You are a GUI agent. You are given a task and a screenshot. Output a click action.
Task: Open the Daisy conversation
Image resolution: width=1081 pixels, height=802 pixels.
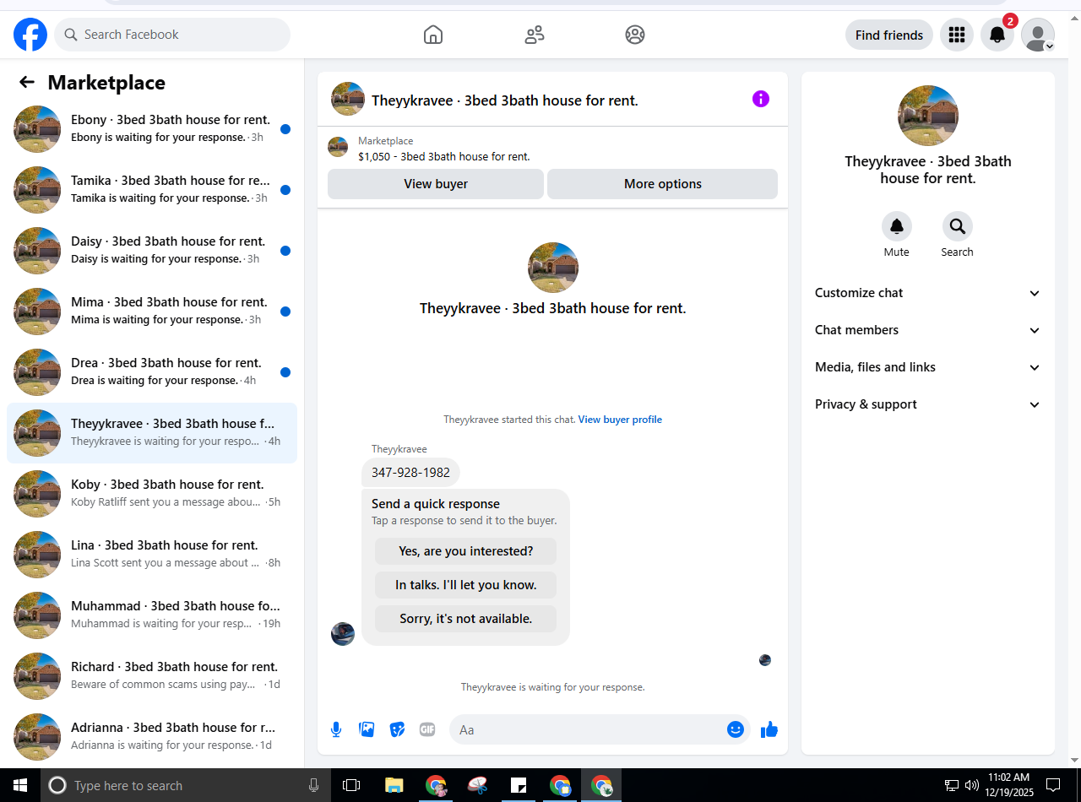pyautogui.click(x=152, y=251)
